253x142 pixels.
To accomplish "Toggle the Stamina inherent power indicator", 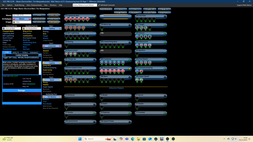I will (x=130, y=113).
